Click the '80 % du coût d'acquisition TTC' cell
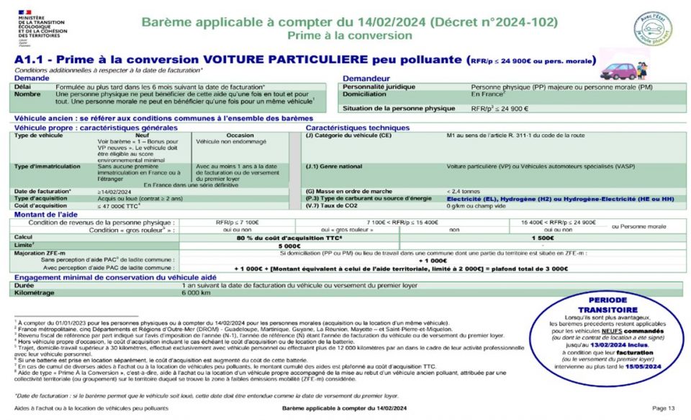Image resolution: width=691 pixels, height=420 pixels. 288,238
